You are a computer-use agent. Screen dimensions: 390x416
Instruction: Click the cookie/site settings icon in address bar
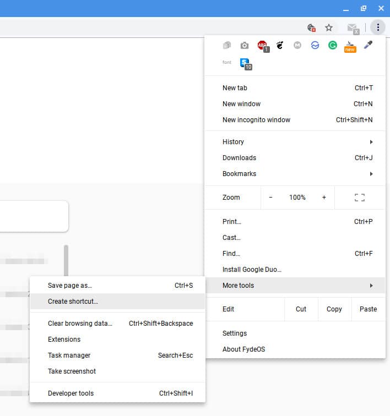click(311, 28)
